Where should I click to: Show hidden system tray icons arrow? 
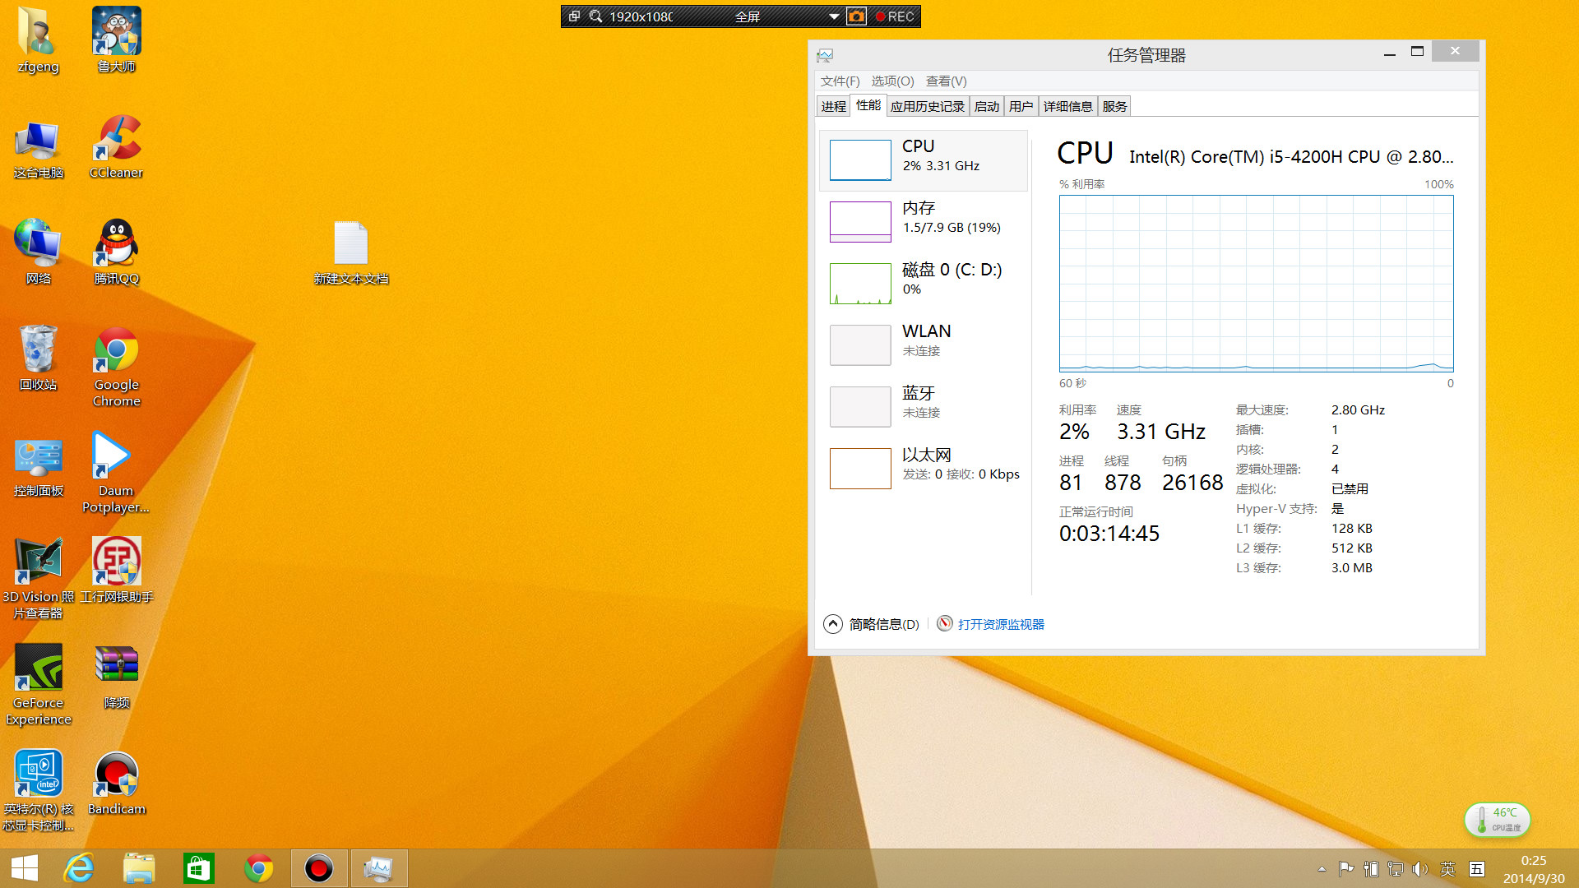1322,868
